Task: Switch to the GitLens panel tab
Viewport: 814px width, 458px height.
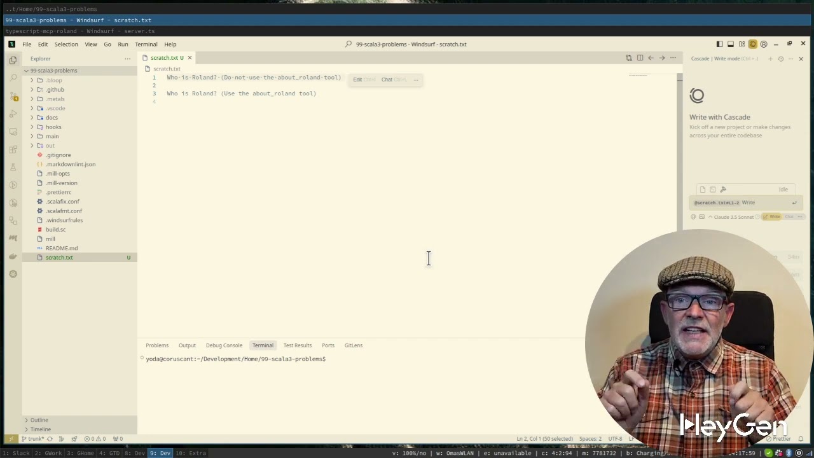Action: coord(354,345)
